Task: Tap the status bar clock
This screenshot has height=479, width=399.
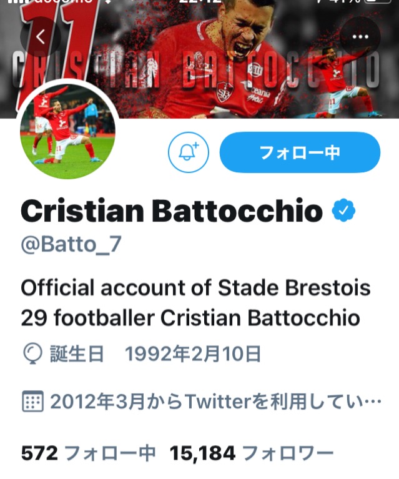Action: click(x=200, y=2)
